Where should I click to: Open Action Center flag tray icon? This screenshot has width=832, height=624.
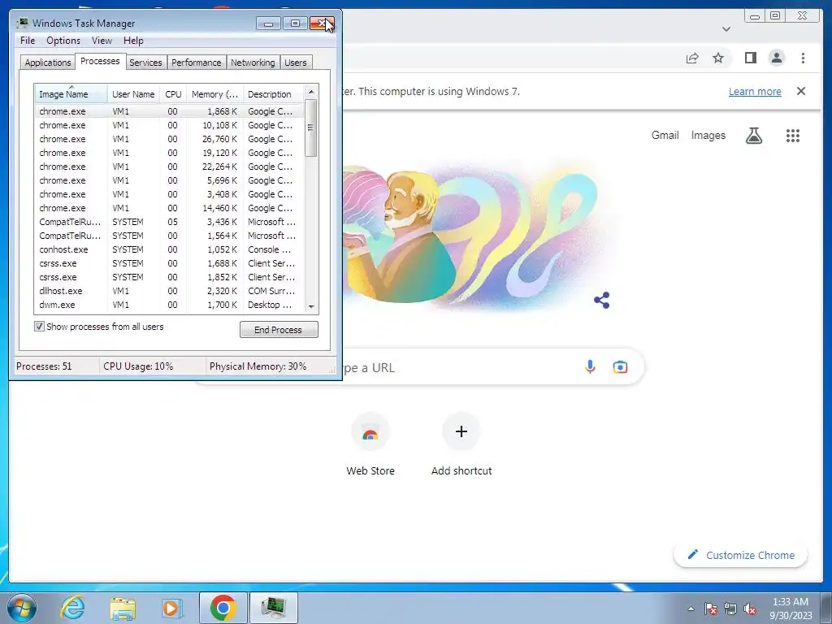[x=711, y=609]
